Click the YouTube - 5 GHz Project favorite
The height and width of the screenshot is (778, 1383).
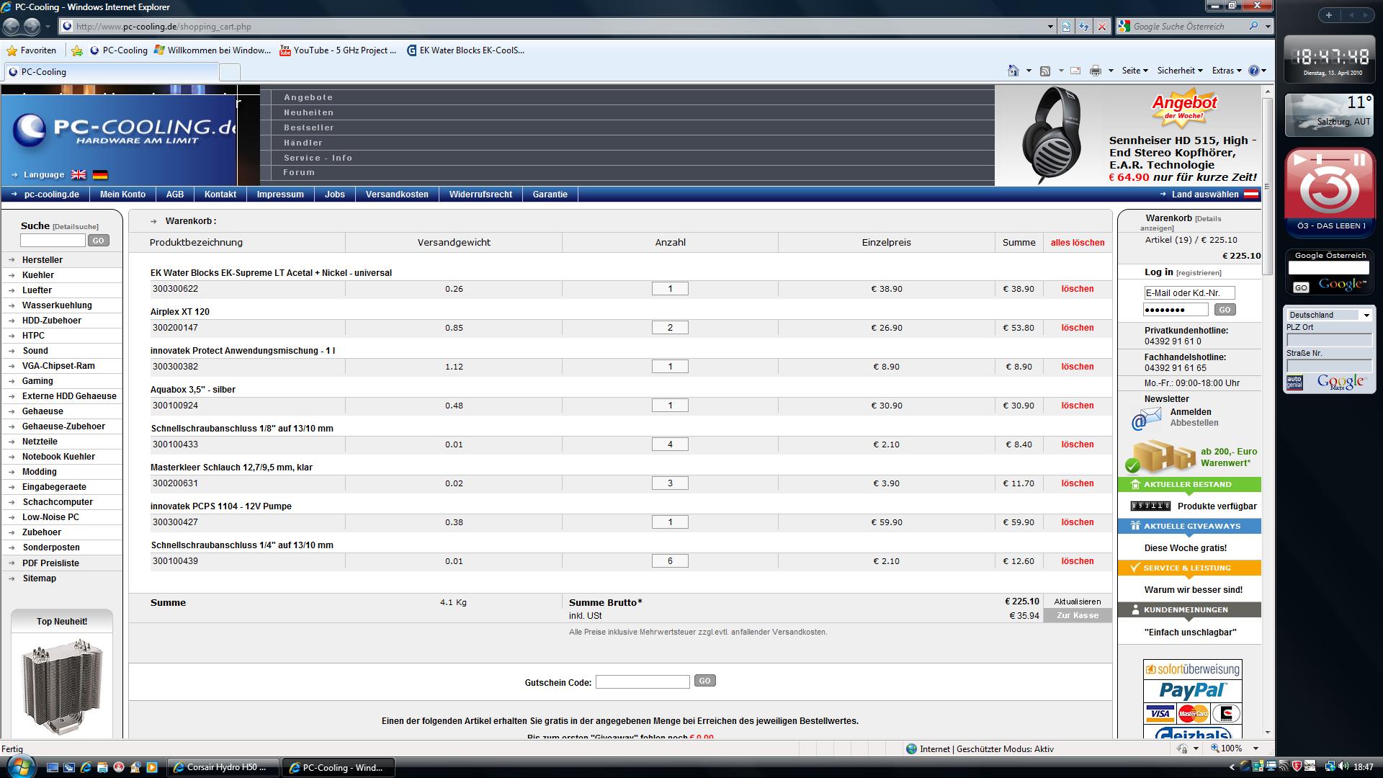tap(338, 50)
